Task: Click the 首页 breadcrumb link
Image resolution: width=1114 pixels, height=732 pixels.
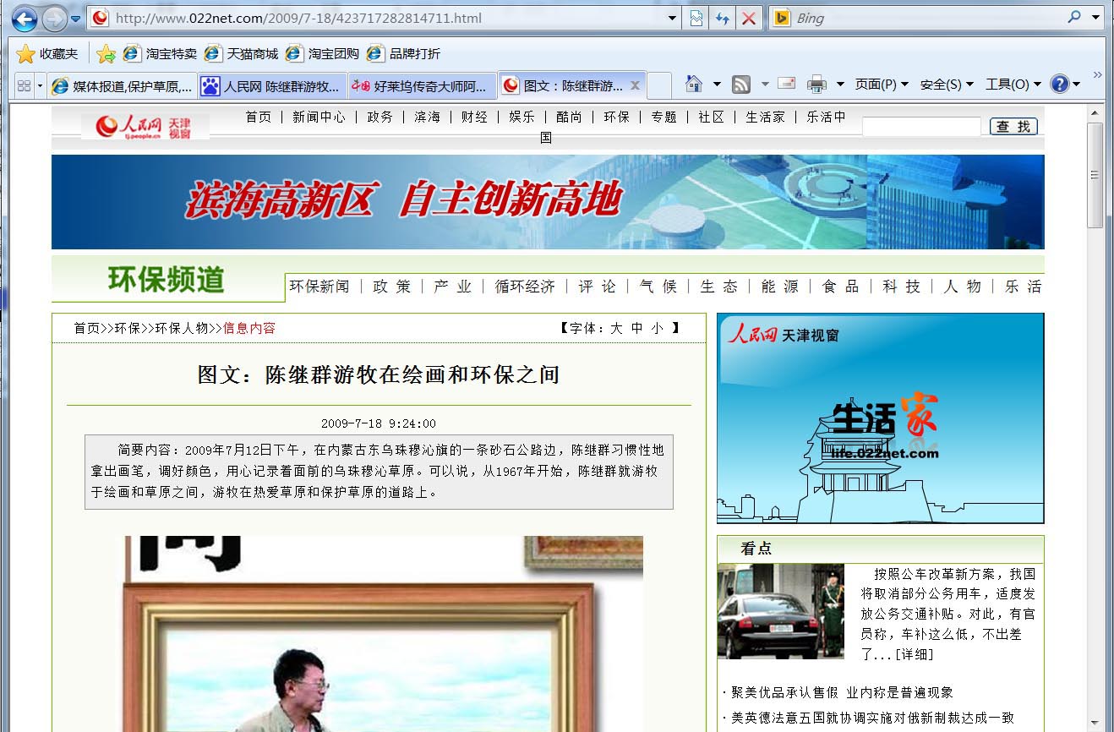Action: coord(87,328)
